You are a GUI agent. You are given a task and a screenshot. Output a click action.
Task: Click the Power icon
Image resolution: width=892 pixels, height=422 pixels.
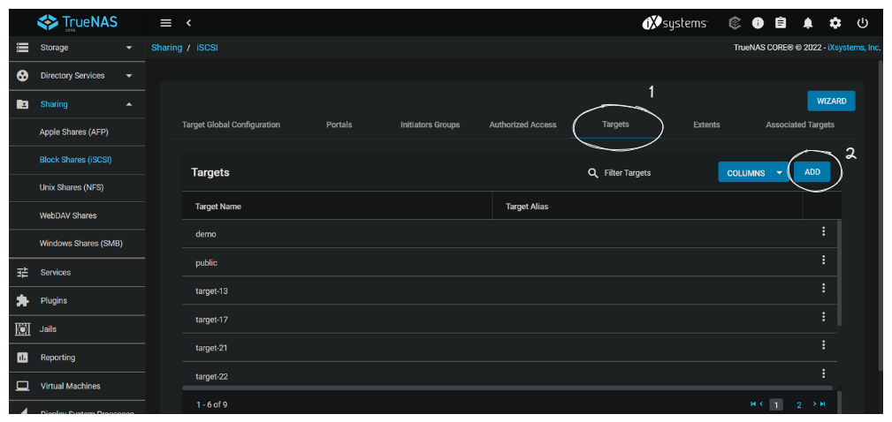[863, 23]
